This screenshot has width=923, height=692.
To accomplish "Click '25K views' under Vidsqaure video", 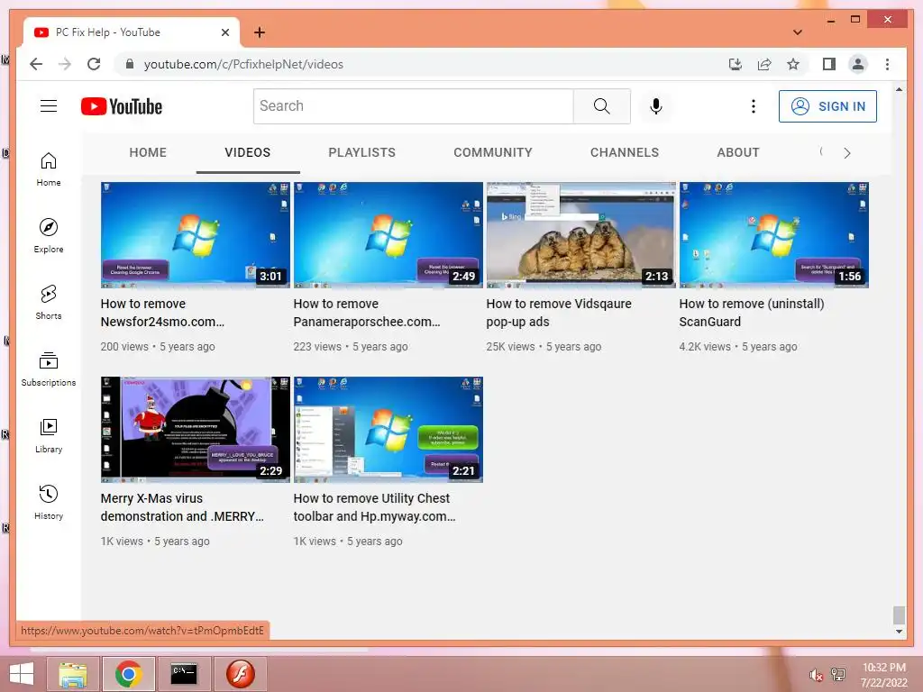I will tap(510, 347).
